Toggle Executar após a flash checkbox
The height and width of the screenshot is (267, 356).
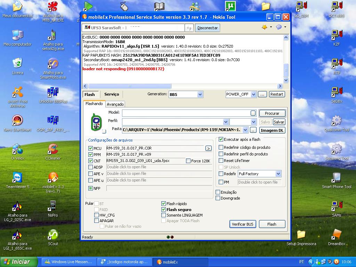coord(221,139)
